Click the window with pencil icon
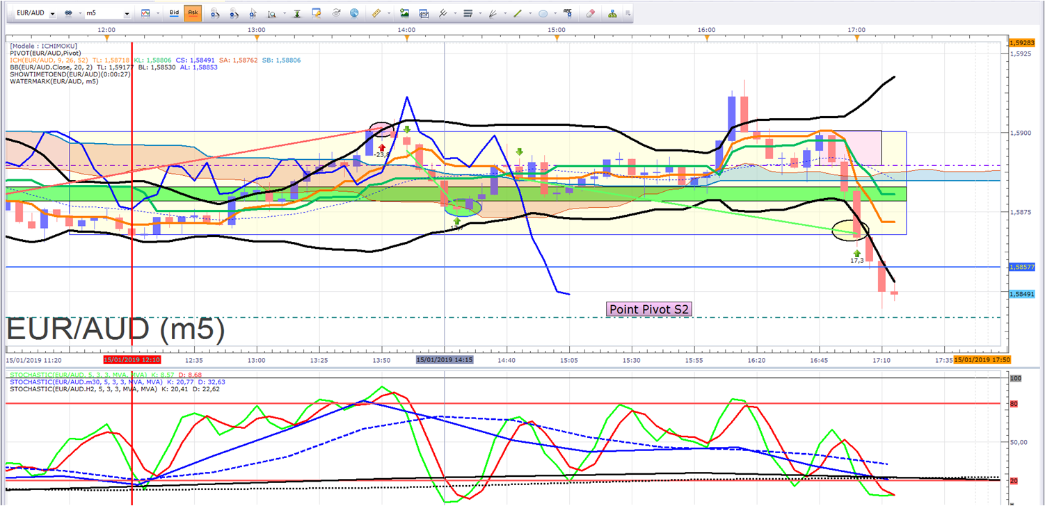 (317, 13)
